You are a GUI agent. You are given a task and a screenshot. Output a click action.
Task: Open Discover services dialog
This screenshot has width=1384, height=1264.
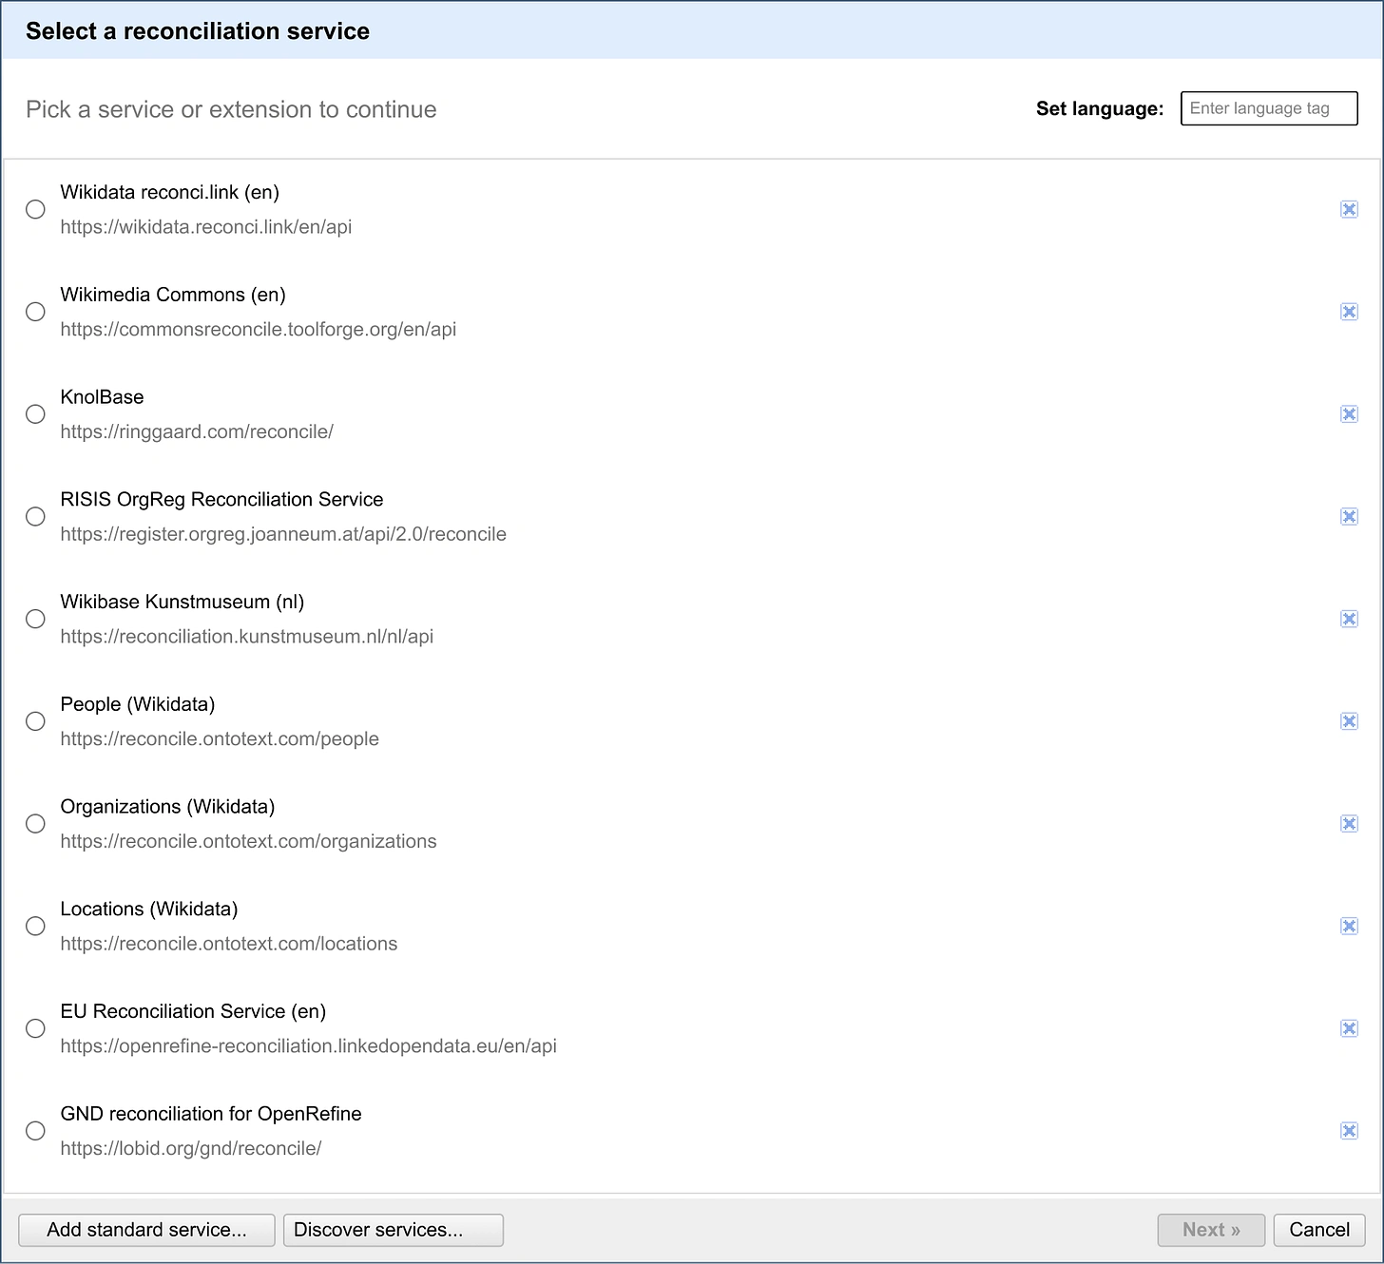point(394,1230)
